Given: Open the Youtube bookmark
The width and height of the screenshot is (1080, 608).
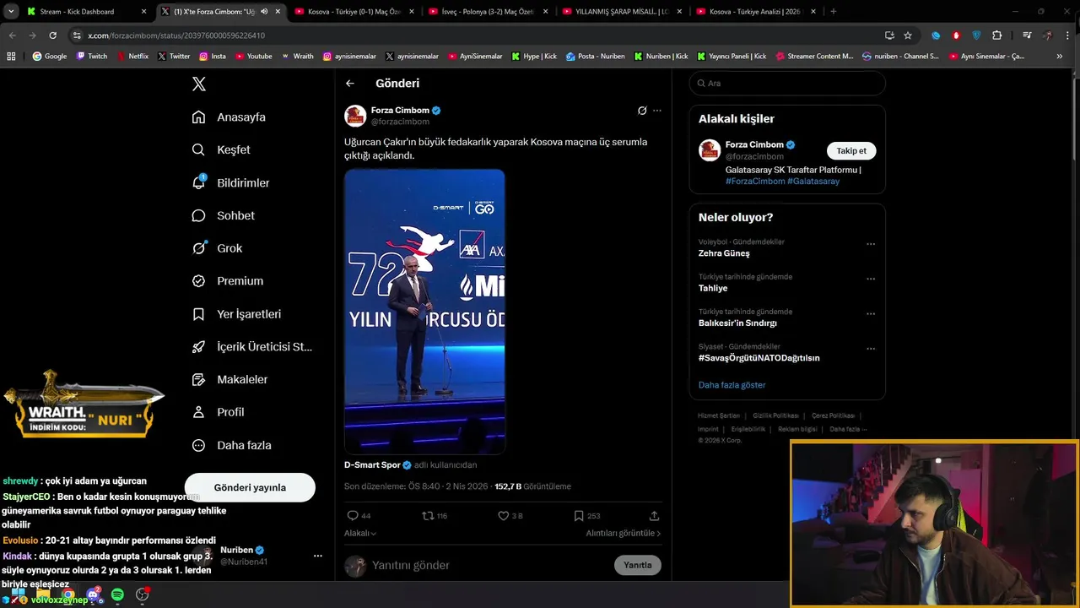Looking at the screenshot, I should point(254,57).
